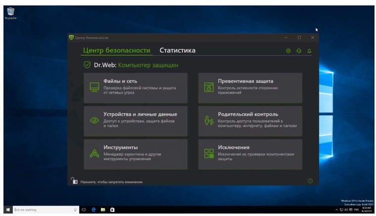The image size is (376, 216).
Task: Open File Explorer from taskbar
Action: (x=103, y=210)
